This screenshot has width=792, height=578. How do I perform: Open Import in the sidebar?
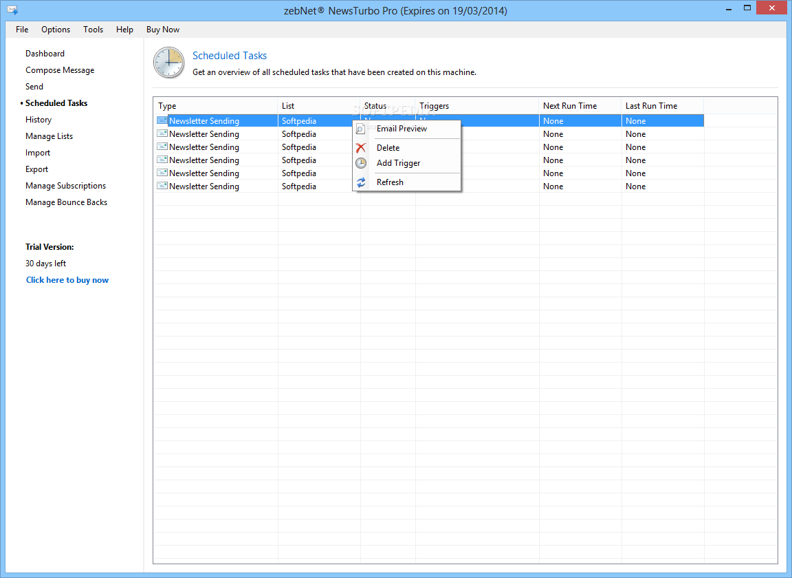(38, 153)
